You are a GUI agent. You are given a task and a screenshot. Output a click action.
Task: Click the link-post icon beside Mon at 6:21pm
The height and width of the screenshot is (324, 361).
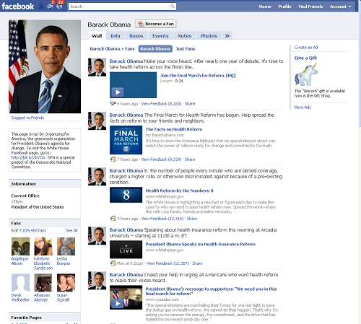click(x=113, y=263)
